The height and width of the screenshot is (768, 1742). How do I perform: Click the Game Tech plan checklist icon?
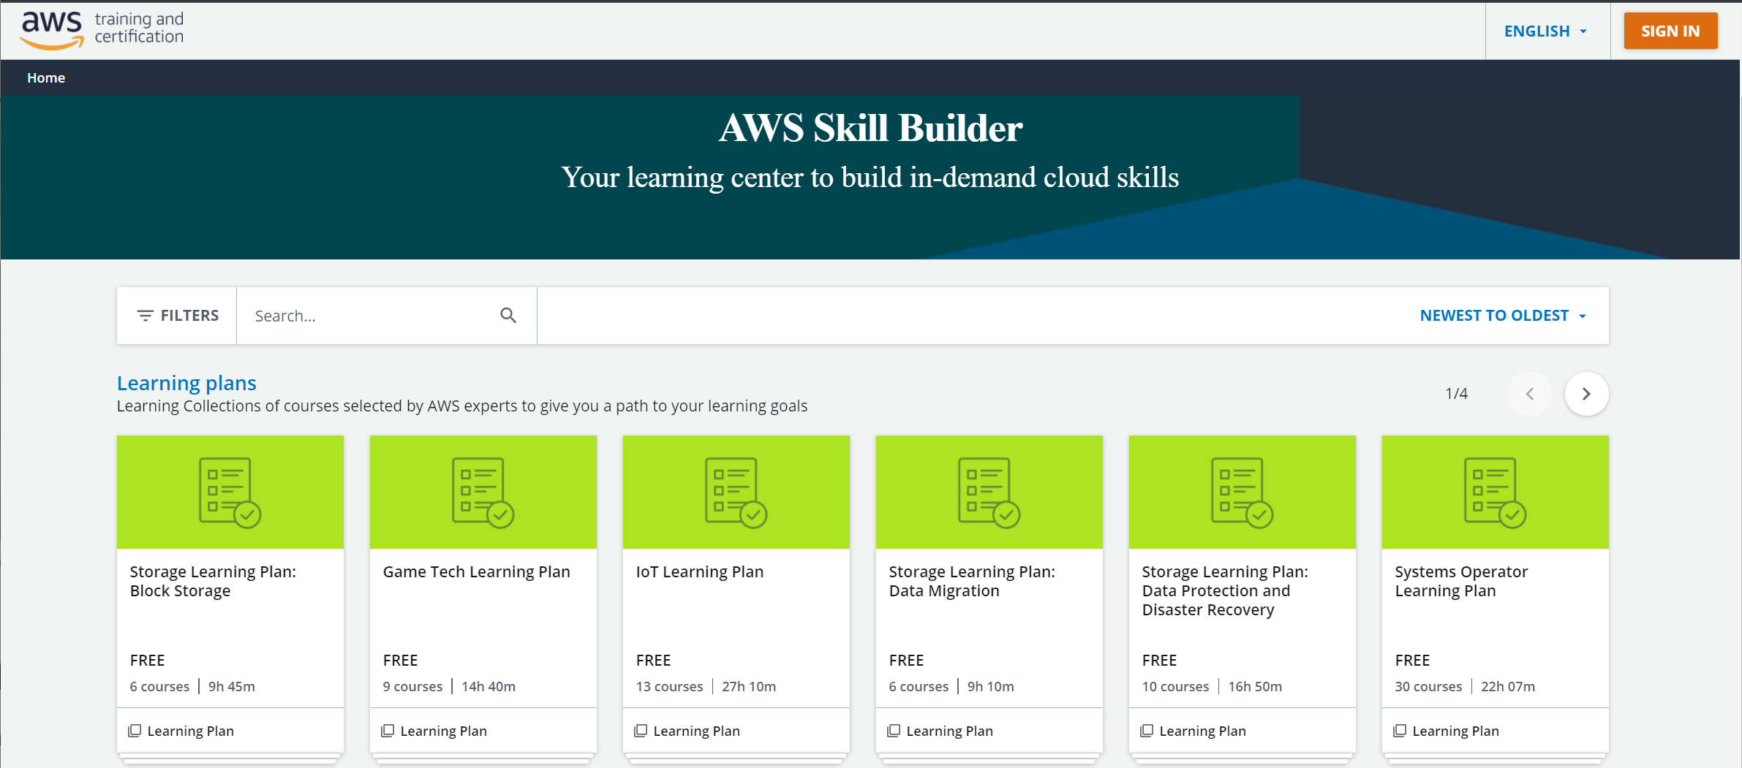(x=483, y=492)
